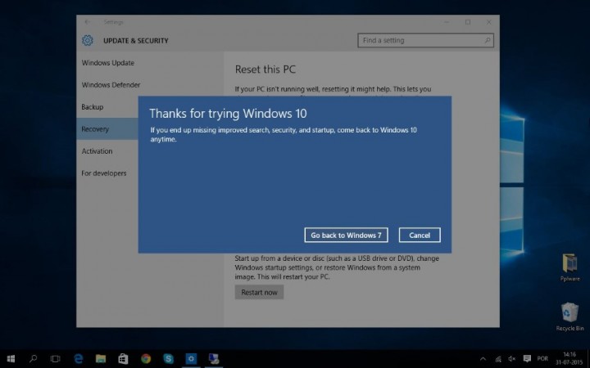Screen dimensions: 590x368
Task: Launch Microsoft Edge from taskbar
Action: click(79, 359)
